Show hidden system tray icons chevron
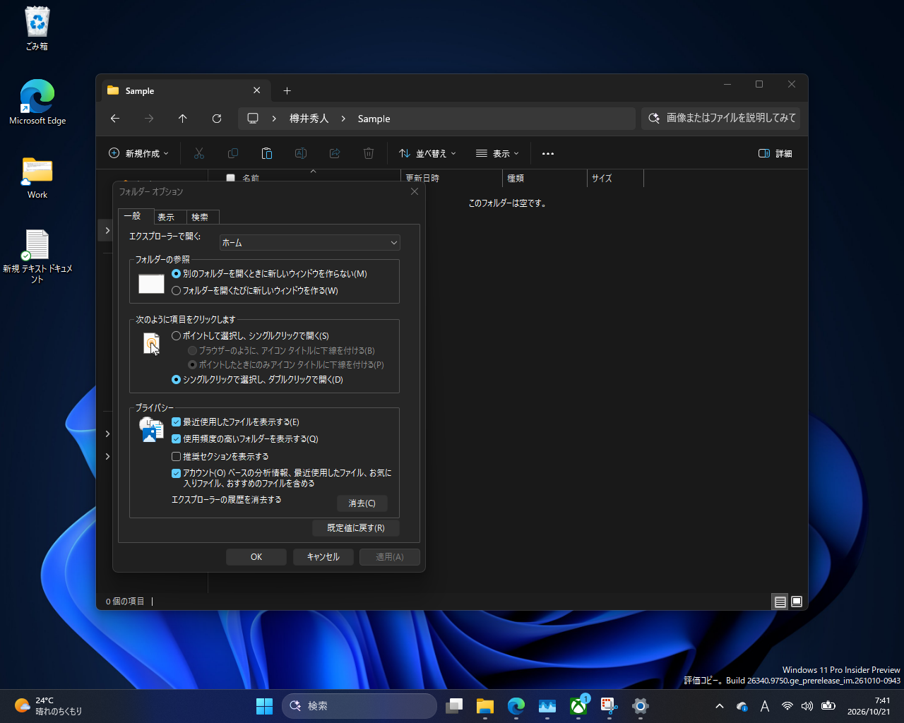904x723 pixels. [720, 706]
